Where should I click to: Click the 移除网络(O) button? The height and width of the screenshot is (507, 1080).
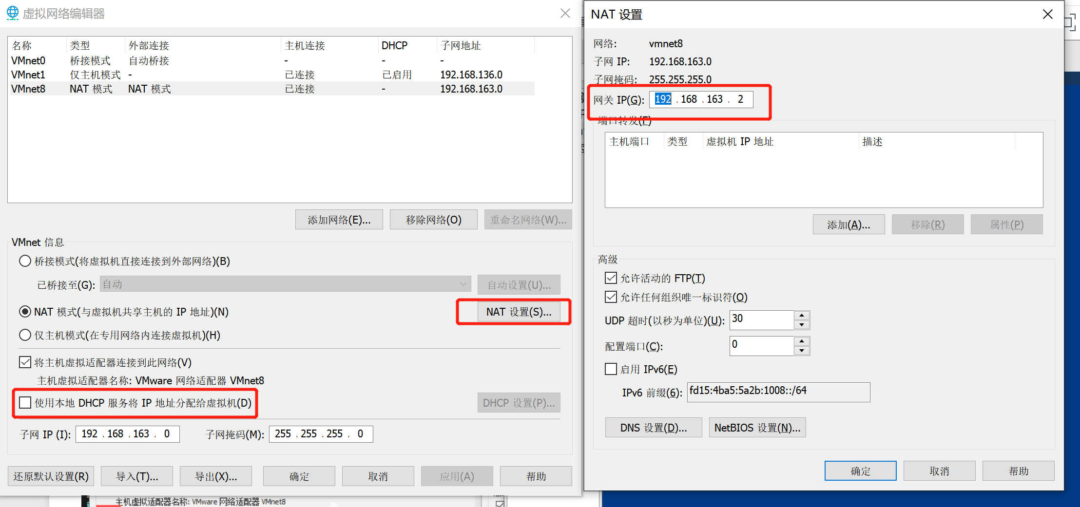pyautogui.click(x=434, y=220)
